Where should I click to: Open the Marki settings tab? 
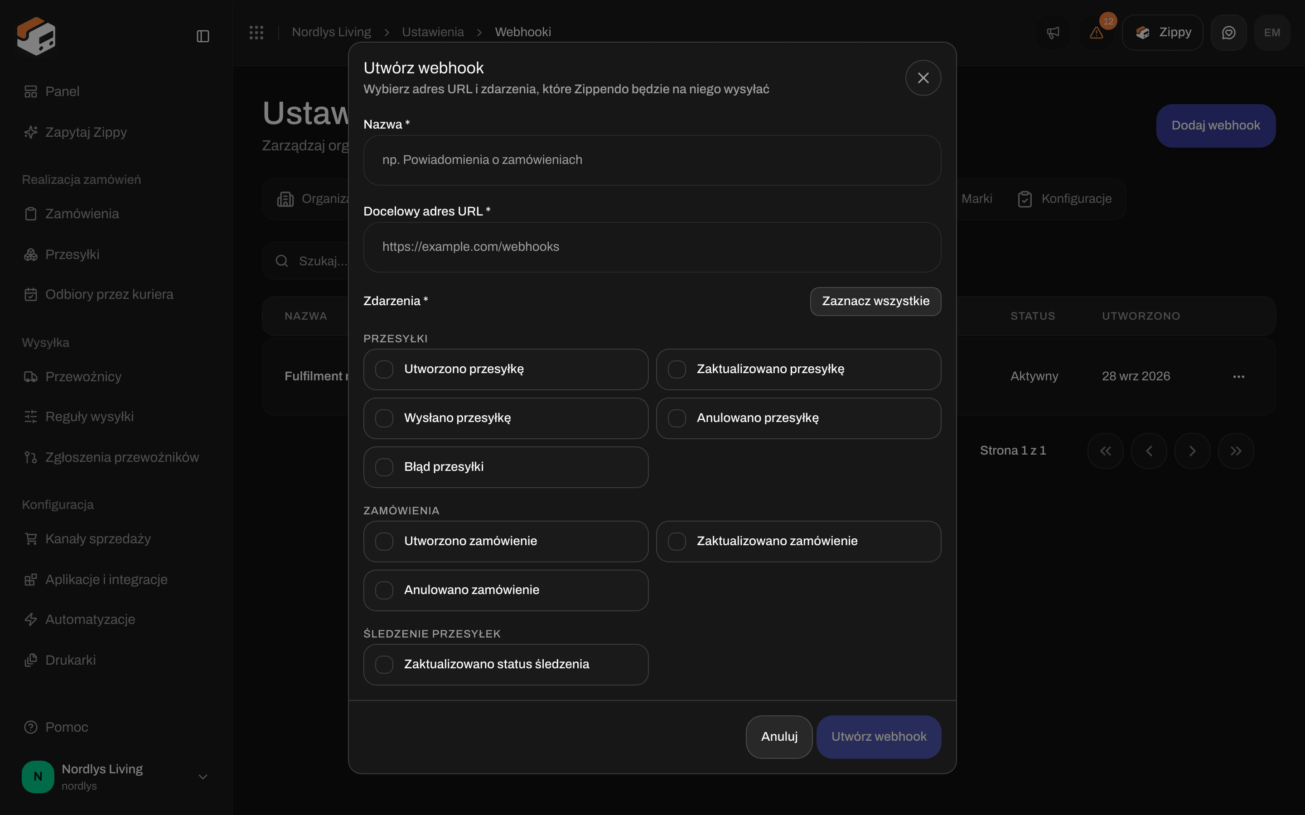976,199
